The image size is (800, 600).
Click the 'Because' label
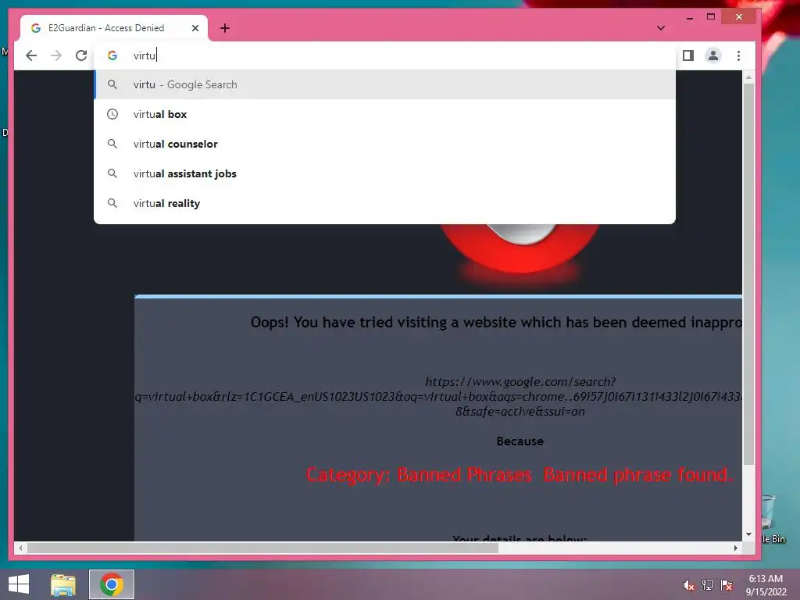click(x=520, y=441)
